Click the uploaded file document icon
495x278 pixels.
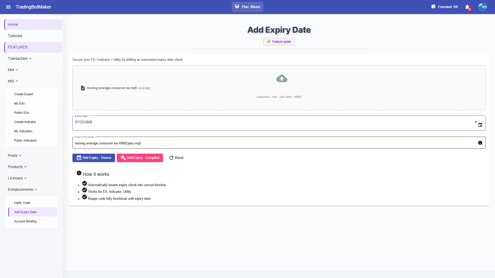point(83,88)
